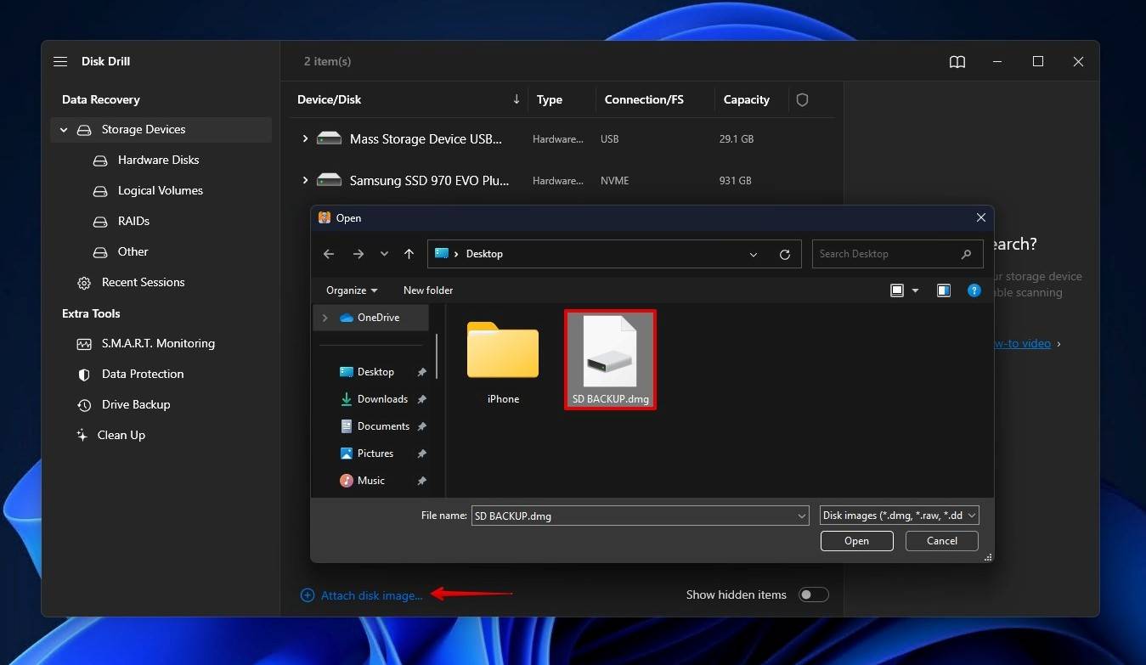Toggle Show hidden items switch
This screenshot has width=1146, height=665.
[813, 595]
